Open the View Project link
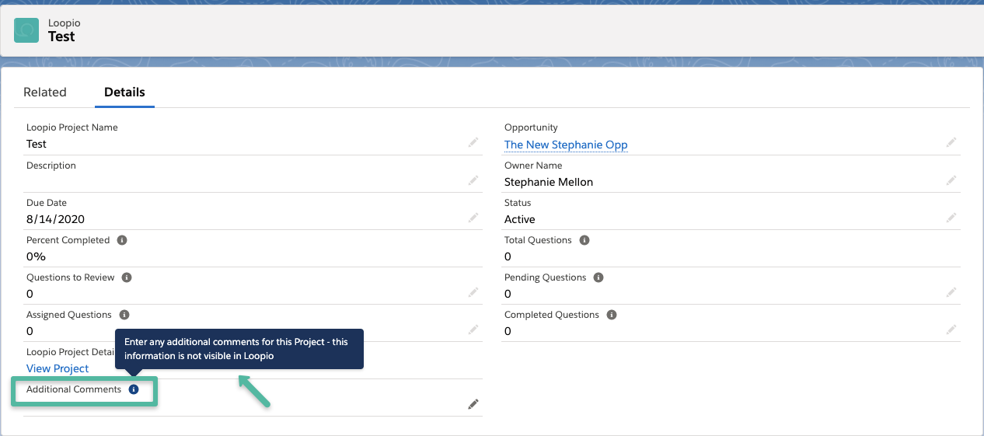 tap(58, 368)
